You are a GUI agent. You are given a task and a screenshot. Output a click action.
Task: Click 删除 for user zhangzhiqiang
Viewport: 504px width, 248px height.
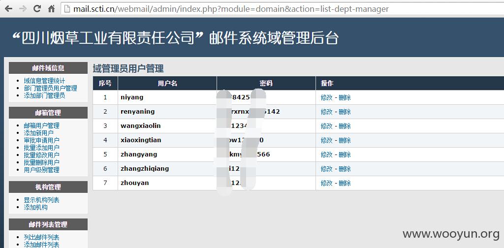(x=345, y=169)
